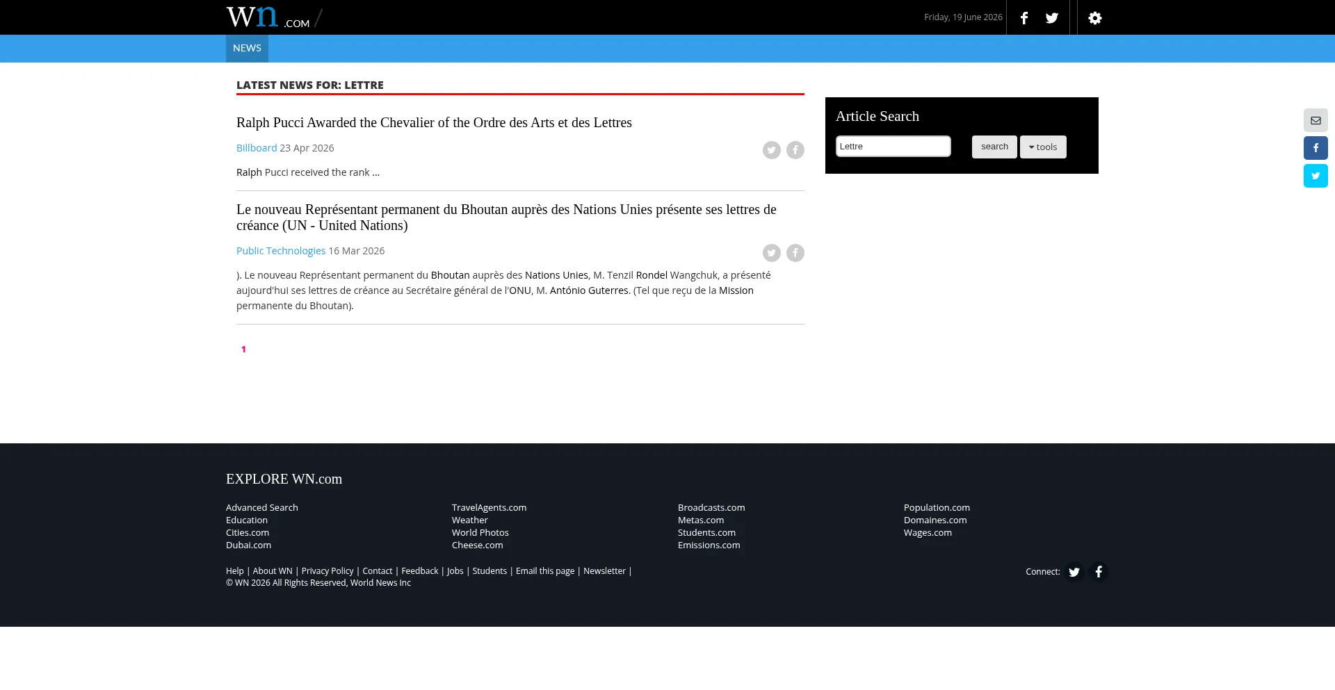Tweet the Bhoutan representative article

pos(772,253)
